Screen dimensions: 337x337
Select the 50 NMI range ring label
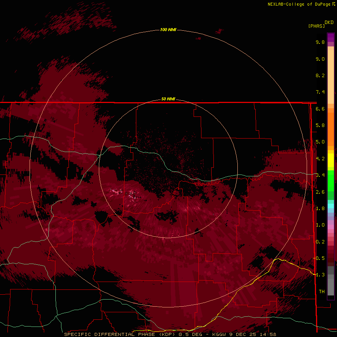[x=168, y=99]
